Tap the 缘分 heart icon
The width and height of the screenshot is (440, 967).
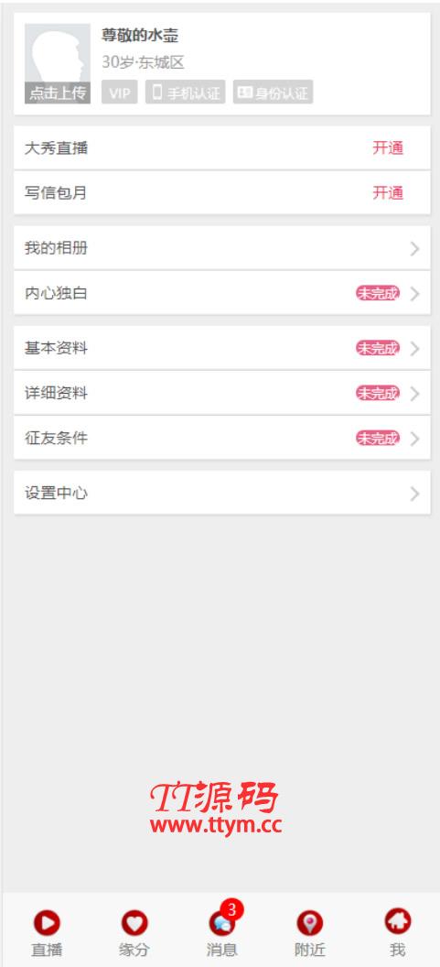[x=134, y=923]
